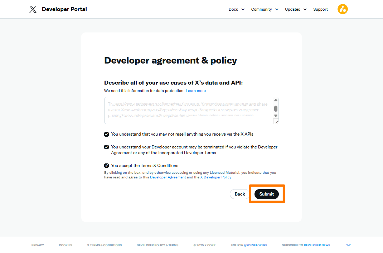Uncheck the no-resell X APIs checkbox
383x253 pixels.
coord(106,134)
